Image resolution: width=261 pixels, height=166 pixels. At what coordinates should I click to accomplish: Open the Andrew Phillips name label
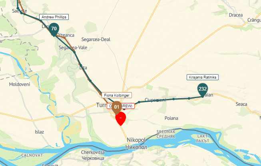(54, 17)
